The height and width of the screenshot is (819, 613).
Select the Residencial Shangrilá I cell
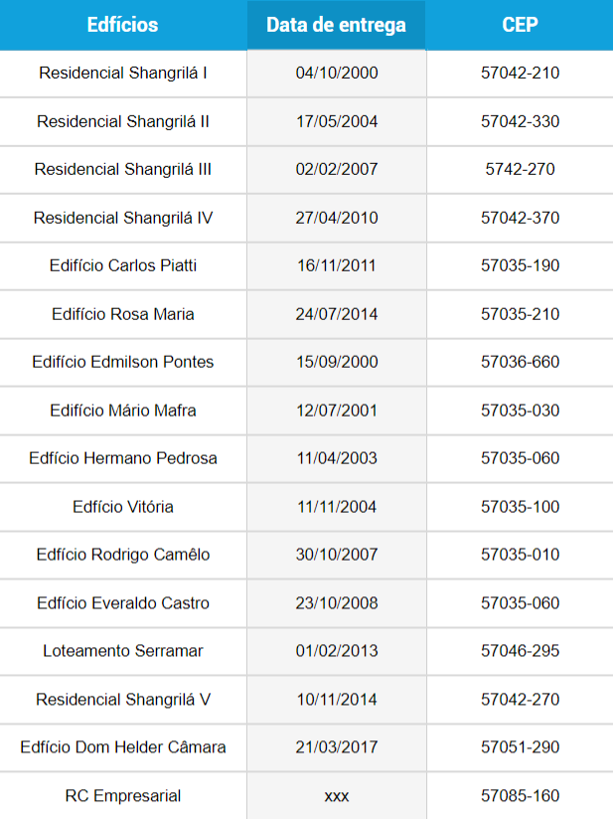[123, 73]
